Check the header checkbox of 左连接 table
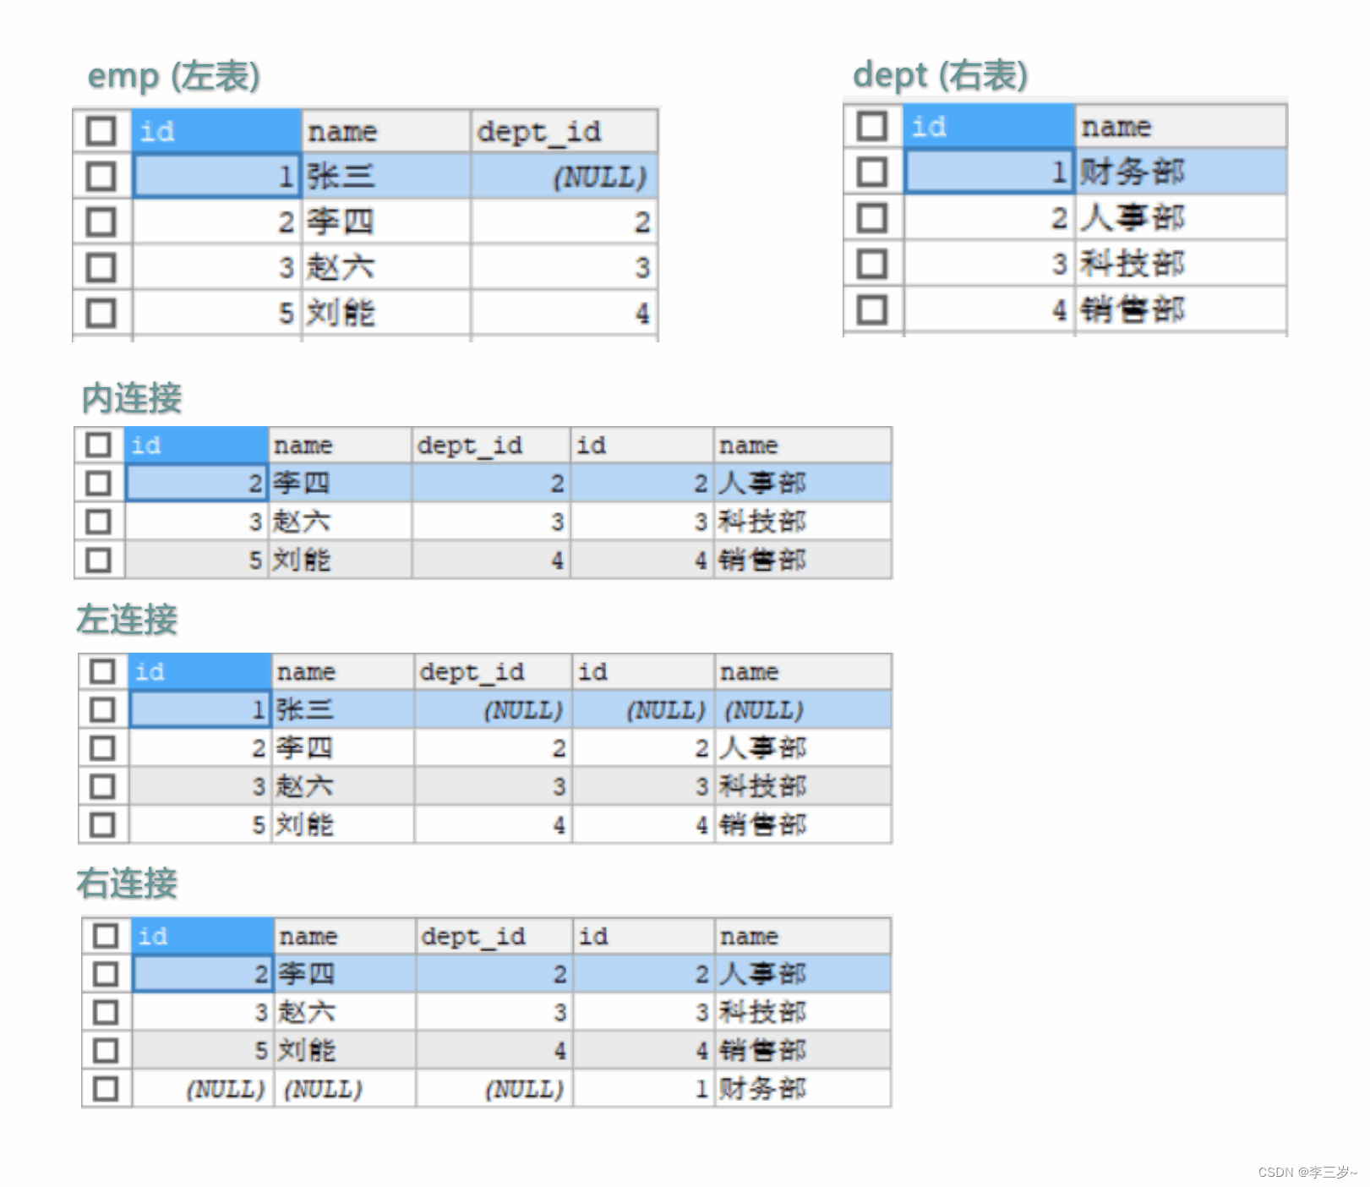 [x=102, y=671]
